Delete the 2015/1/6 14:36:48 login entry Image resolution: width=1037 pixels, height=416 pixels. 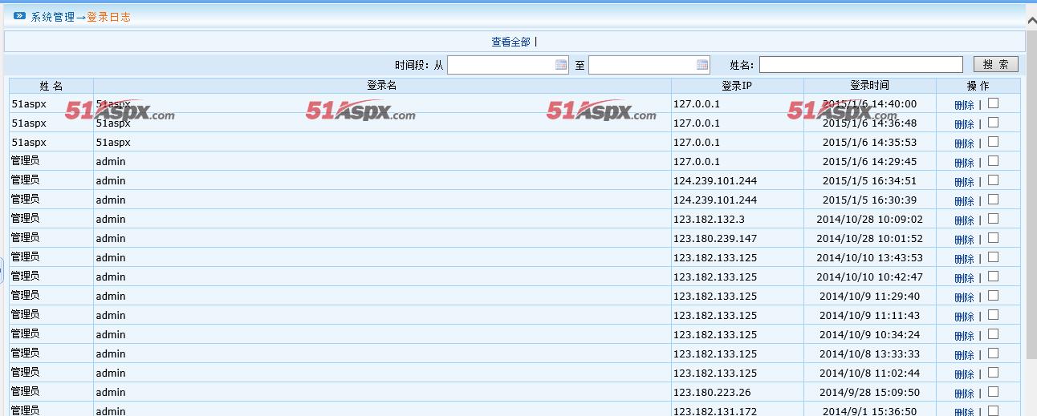pos(964,124)
